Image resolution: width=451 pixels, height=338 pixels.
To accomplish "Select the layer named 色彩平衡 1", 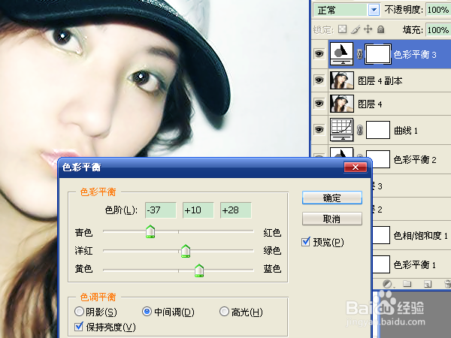I will tap(414, 264).
